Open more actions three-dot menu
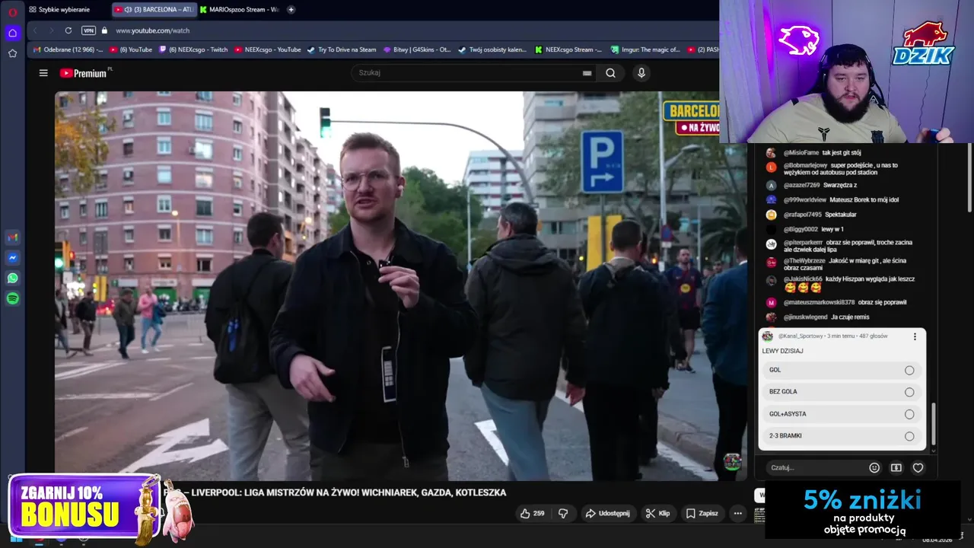Viewport: 974px width, 548px height. pos(737,514)
